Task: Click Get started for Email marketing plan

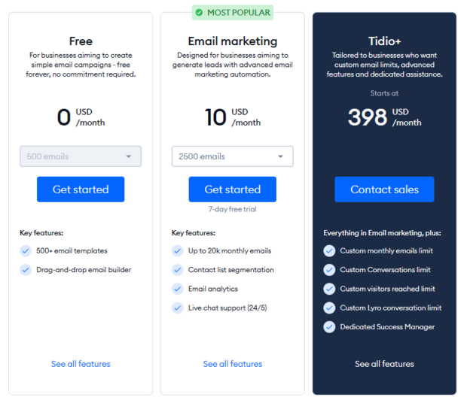Action: (232, 189)
